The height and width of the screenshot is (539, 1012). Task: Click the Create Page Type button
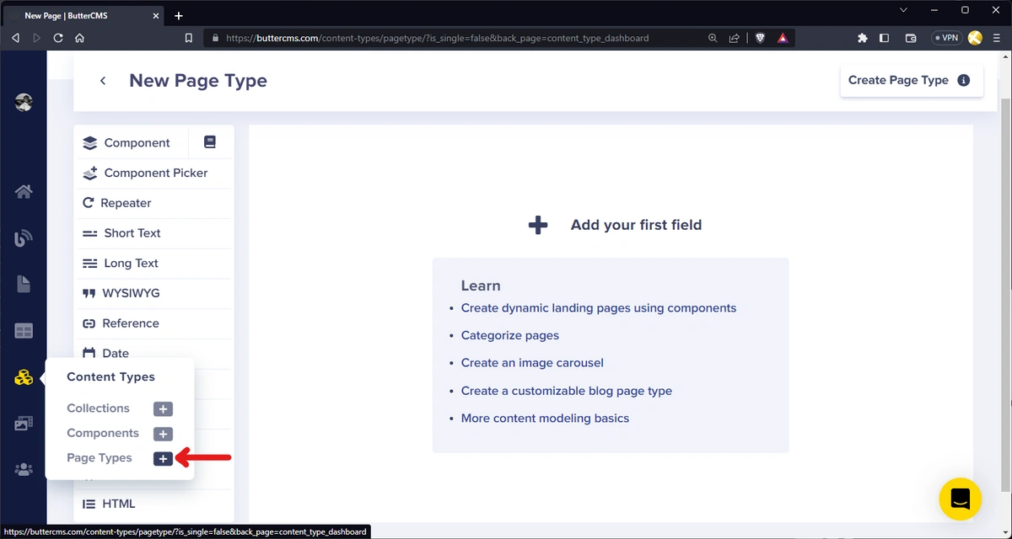point(912,80)
